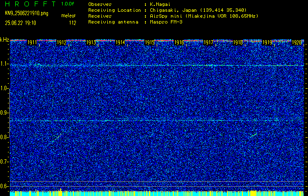308x196 pixels.
Task: Click the 1914 time marker
Action: [x=120, y=43]
